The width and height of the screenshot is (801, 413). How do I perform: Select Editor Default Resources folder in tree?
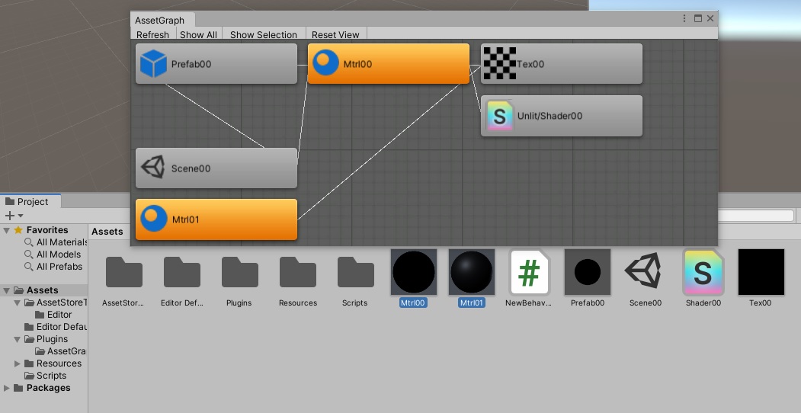pos(56,327)
